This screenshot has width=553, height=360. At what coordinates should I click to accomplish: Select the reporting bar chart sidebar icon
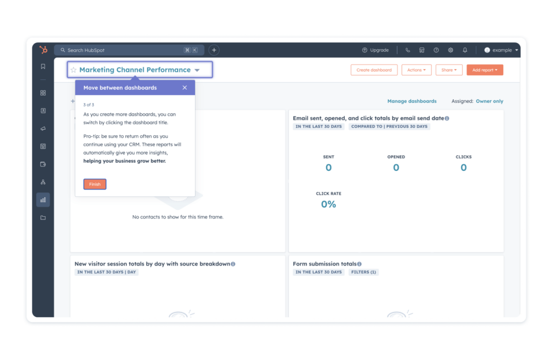coord(43,200)
